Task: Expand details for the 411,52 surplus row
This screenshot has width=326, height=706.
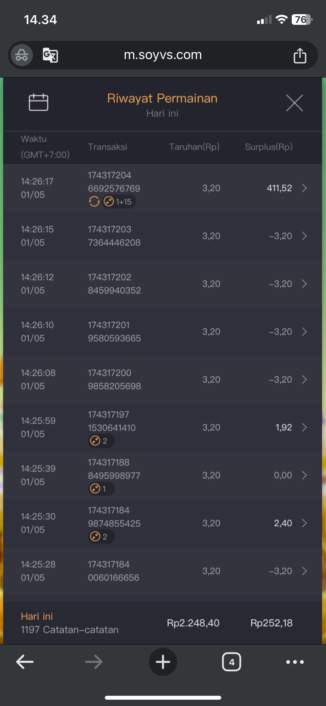Action: pos(304,188)
